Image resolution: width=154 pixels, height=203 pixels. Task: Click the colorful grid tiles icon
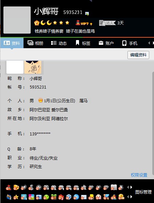pos(31,197)
